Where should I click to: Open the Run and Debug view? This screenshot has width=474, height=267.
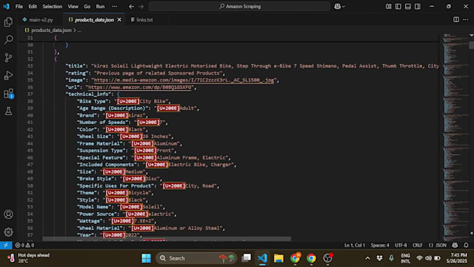[x=8, y=75]
